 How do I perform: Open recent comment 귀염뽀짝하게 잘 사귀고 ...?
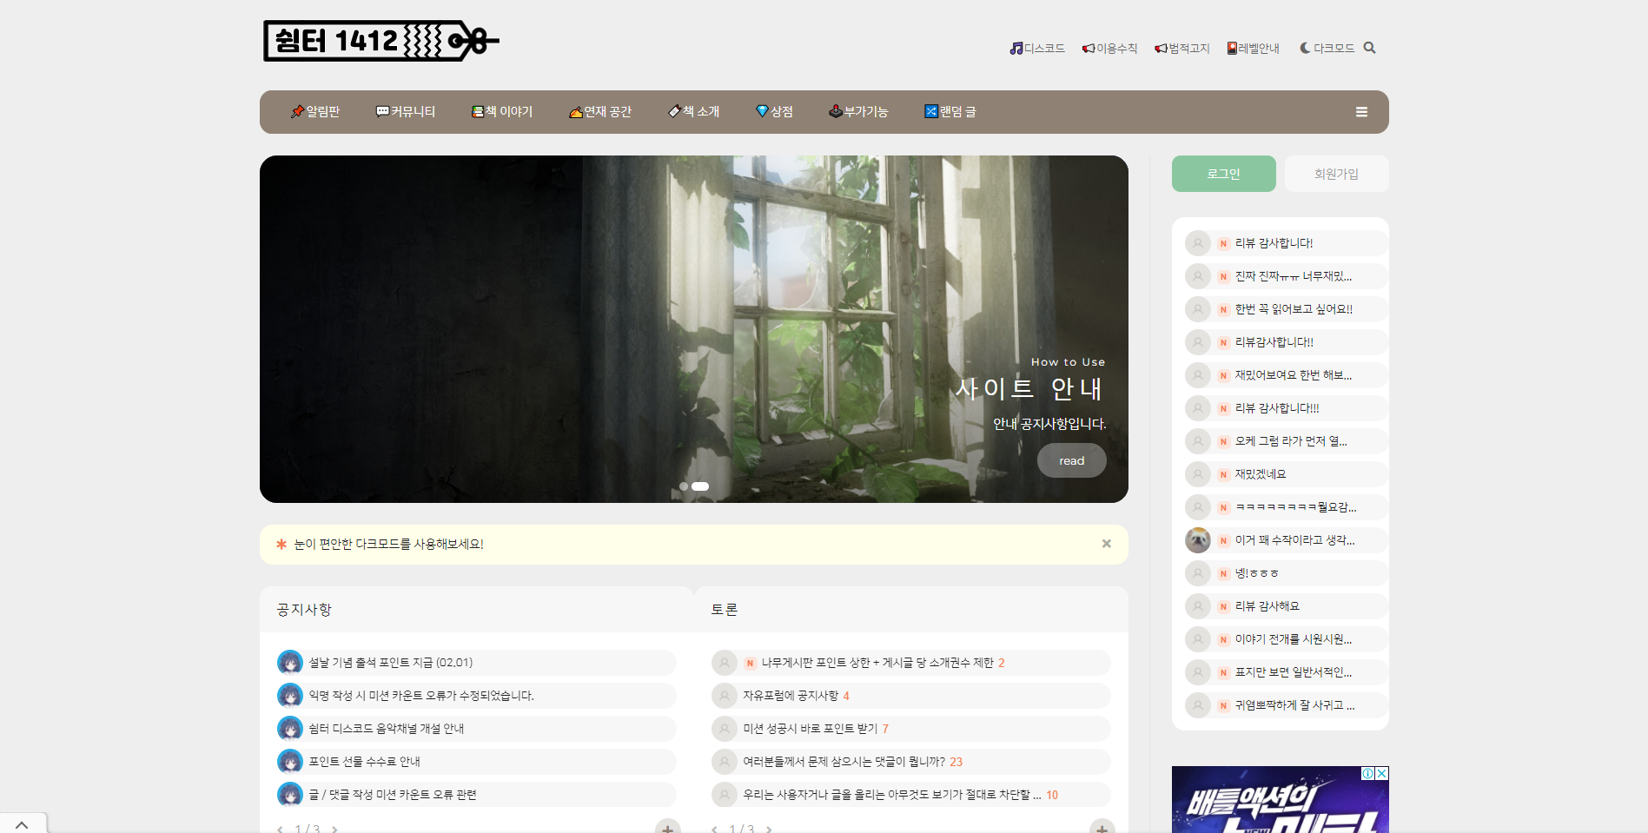point(1295,705)
